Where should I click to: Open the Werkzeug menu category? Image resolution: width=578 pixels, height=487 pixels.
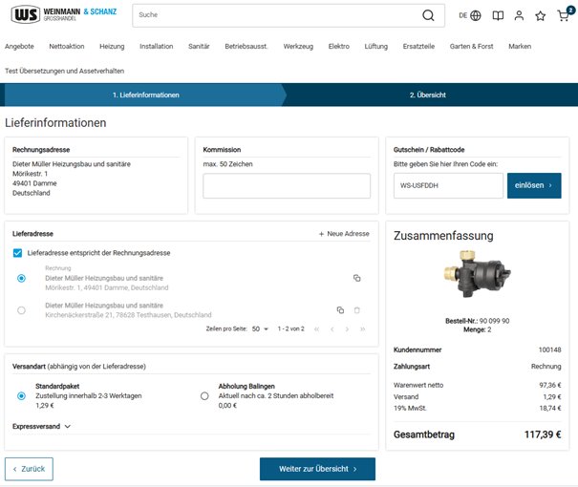(x=298, y=46)
